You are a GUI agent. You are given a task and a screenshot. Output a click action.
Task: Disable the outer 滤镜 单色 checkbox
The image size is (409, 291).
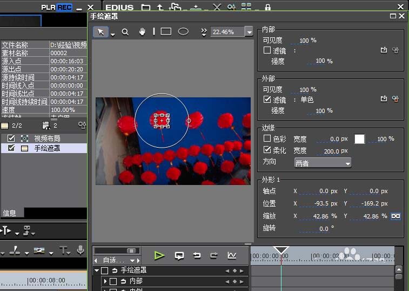[x=267, y=100]
